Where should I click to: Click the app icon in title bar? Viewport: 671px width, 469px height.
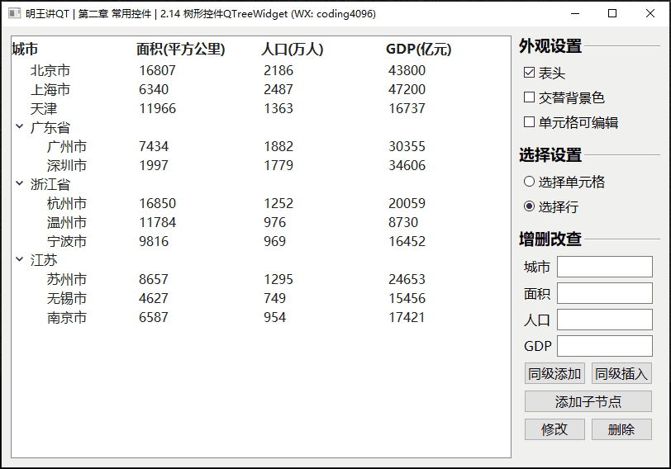[x=14, y=13]
